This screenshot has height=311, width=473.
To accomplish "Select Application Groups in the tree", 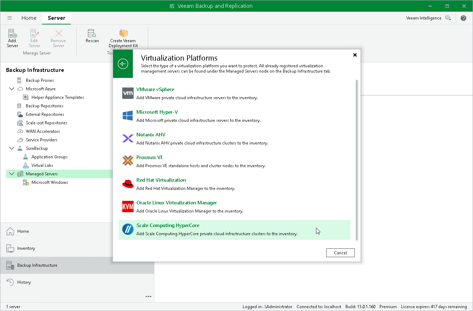I will click(50, 157).
